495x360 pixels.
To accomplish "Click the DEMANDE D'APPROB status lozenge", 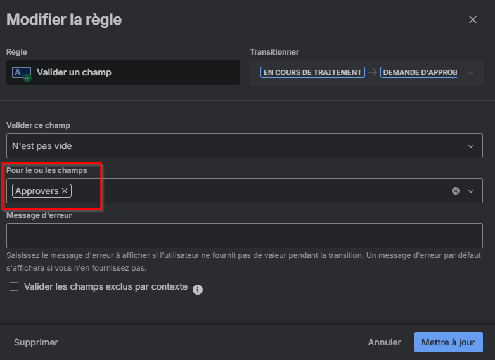I will coord(420,72).
